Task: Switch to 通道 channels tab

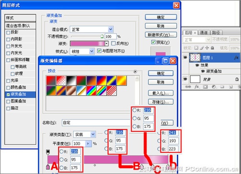Action: pos(204,33)
